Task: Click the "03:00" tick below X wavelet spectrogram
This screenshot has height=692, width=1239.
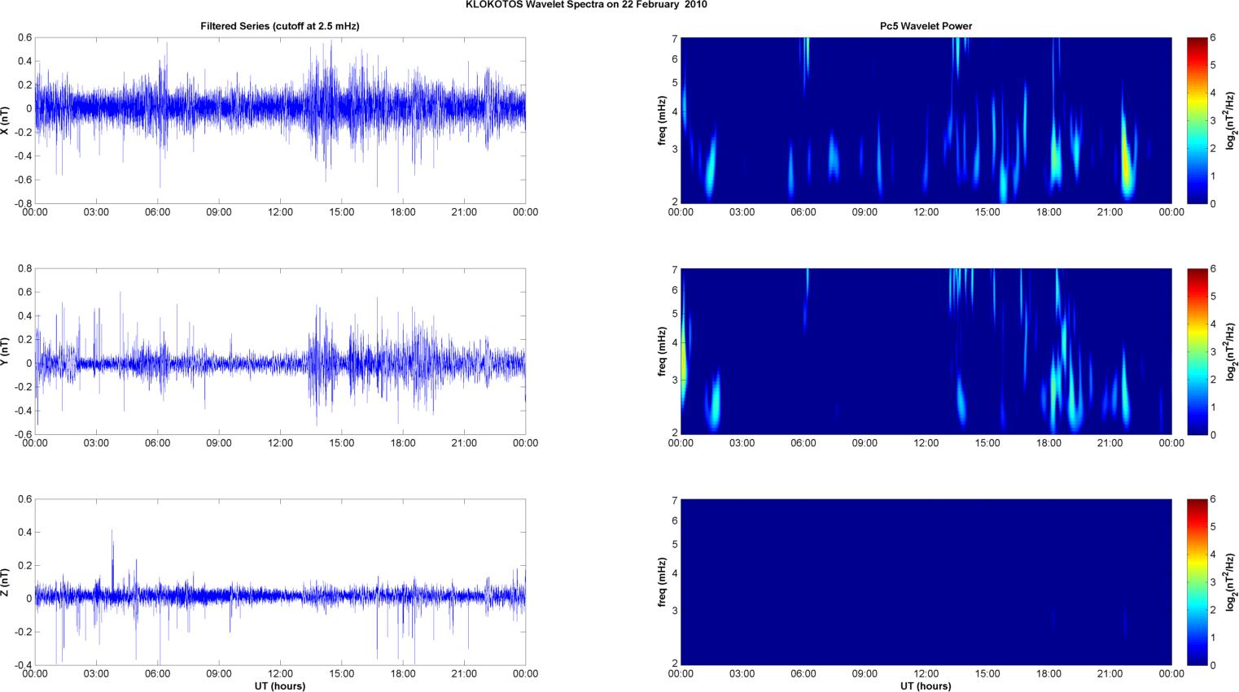Action: point(742,212)
